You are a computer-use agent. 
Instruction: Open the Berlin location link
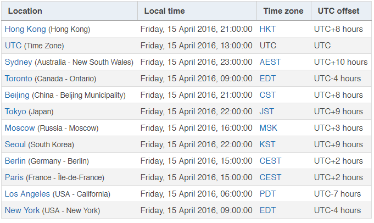pos(15,161)
